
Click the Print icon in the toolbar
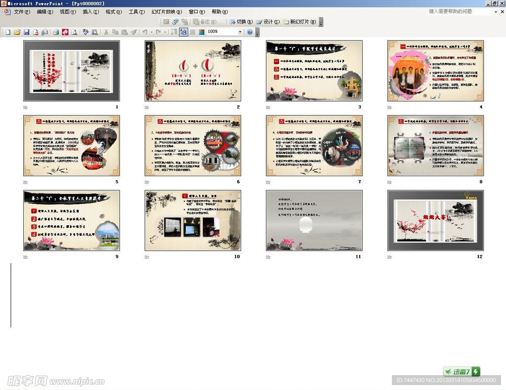[x=56, y=32]
